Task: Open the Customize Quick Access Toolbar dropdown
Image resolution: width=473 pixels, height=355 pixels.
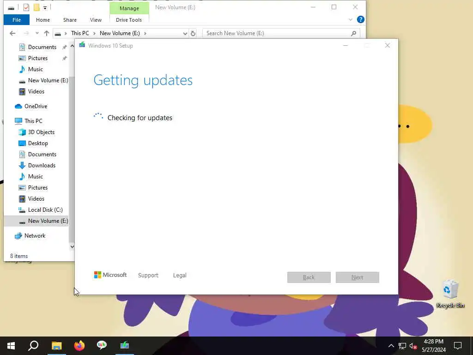Action: (45, 7)
